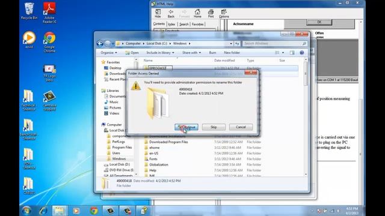Image resolution: width=385 pixels, height=216 pixels.
Task: Click the OK button in HTML Help page
Action: [x=319, y=22]
